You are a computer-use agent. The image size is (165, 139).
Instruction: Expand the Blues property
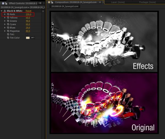(5, 28)
